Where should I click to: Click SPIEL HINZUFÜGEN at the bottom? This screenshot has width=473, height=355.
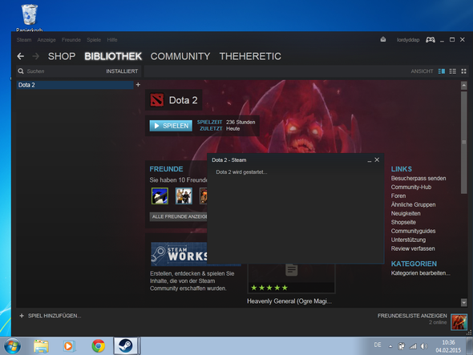51,316
